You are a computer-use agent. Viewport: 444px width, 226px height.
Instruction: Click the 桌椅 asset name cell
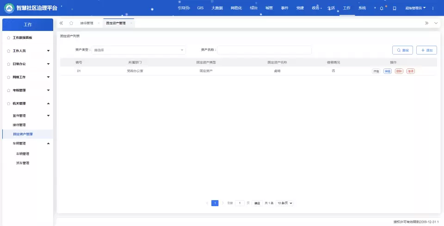click(277, 71)
